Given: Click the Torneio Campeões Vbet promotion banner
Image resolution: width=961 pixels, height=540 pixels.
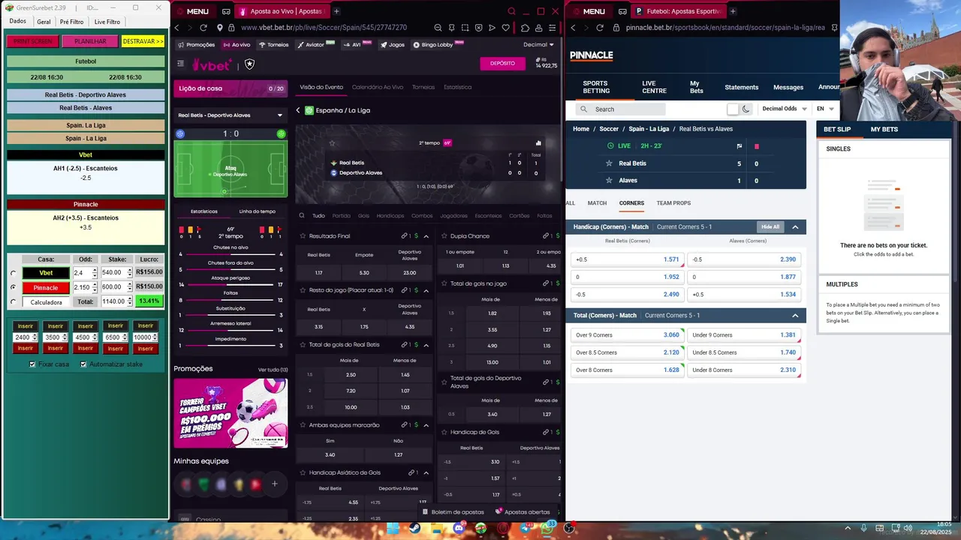Looking at the screenshot, I should [x=230, y=412].
